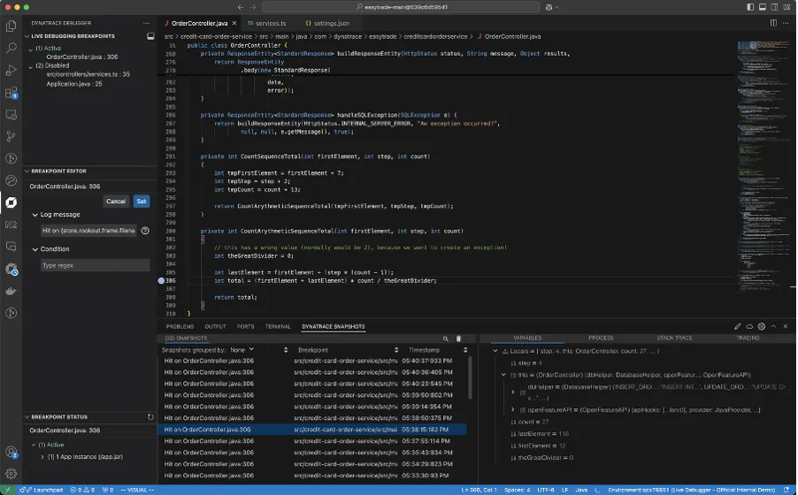Viewport: 798px width, 495px height.
Task: Click the Cancel button in Breakpoint Editor
Action: pos(116,202)
